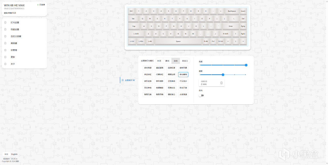The height and width of the screenshot is (165, 328).
Task: Choose the 移形换影 lighting effect
Action: 160,81
